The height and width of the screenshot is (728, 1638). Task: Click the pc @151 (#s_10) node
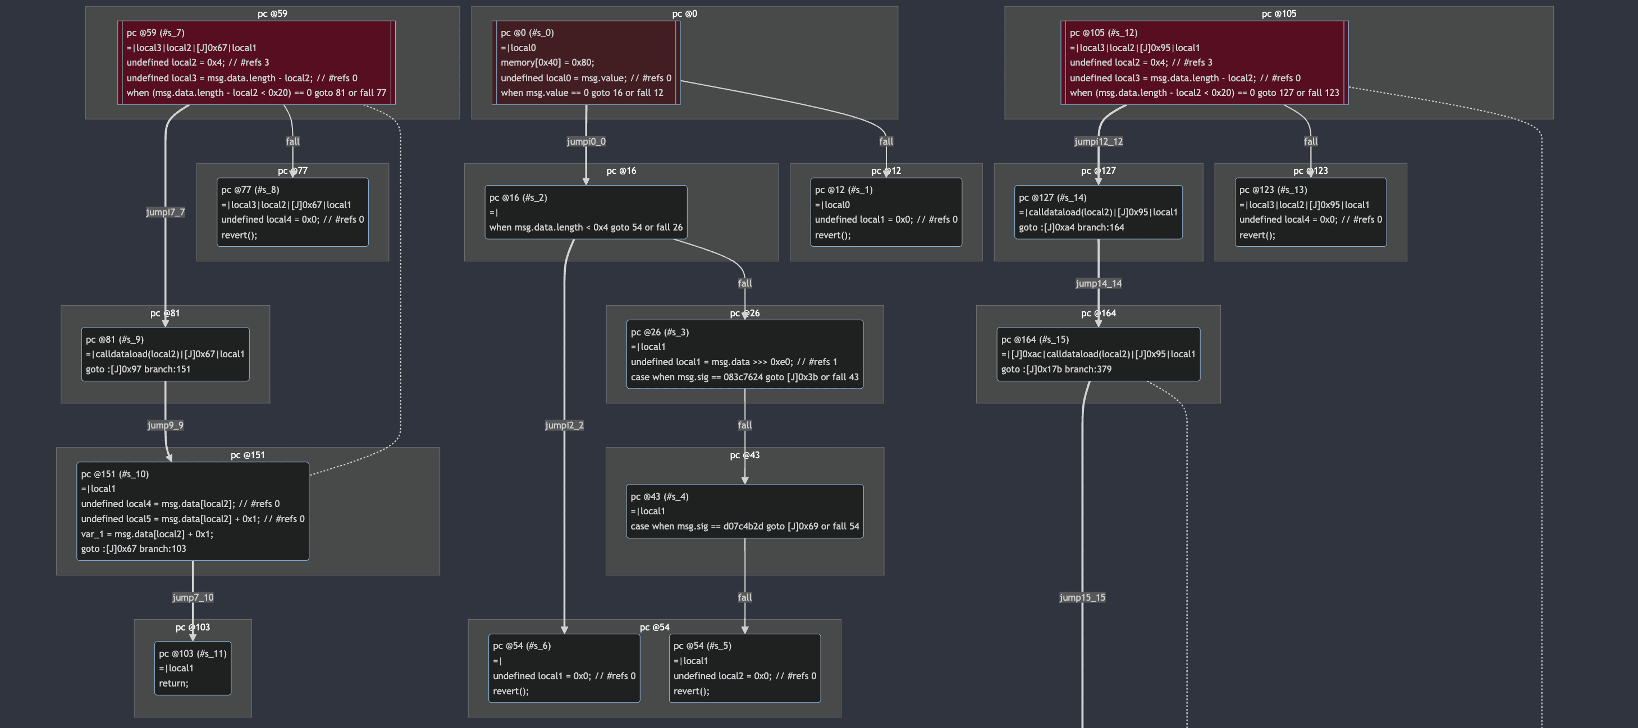[x=193, y=512]
